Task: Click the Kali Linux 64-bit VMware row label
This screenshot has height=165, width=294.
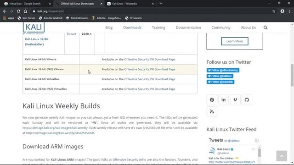Action: (40, 59)
